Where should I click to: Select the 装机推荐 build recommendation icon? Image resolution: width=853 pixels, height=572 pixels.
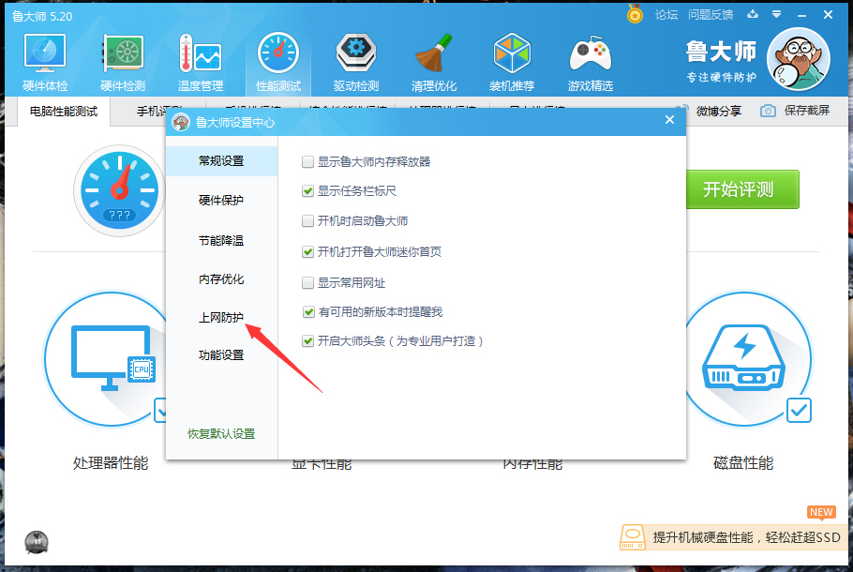[x=512, y=60]
